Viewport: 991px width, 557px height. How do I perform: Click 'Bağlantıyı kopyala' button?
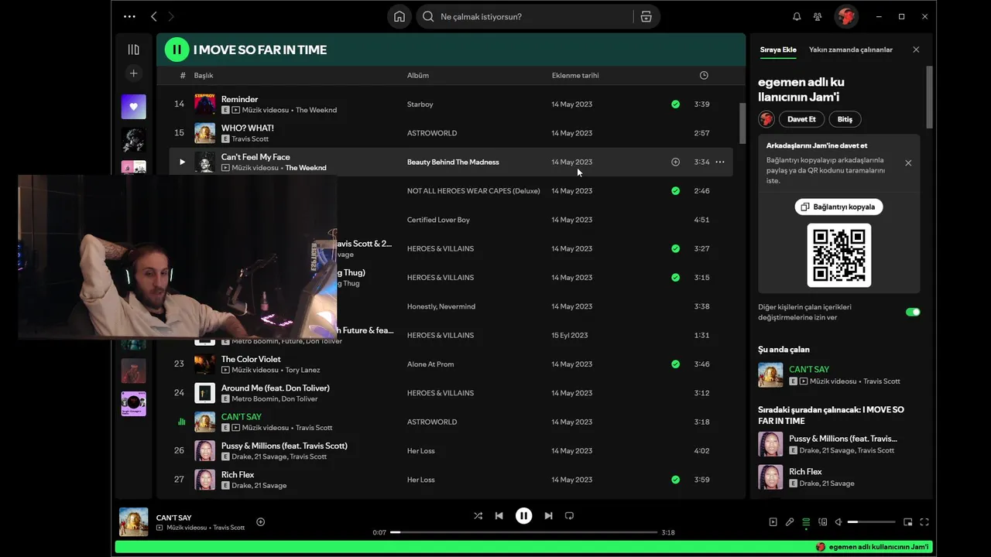pyautogui.click(x=838, y=207)
